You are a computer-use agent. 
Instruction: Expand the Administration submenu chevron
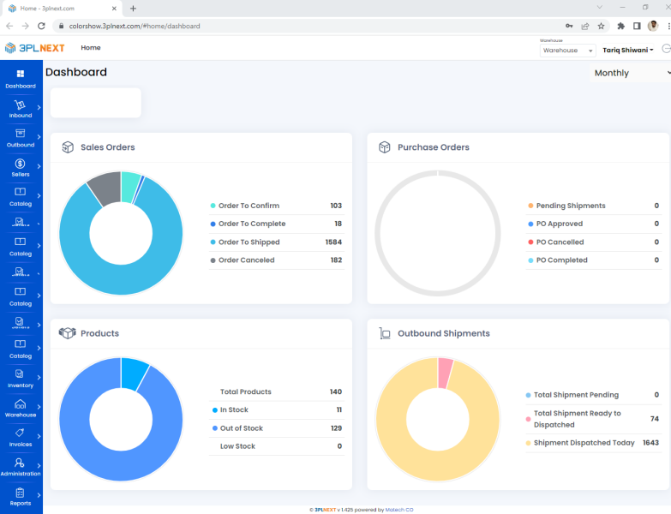tap(39, 465)
